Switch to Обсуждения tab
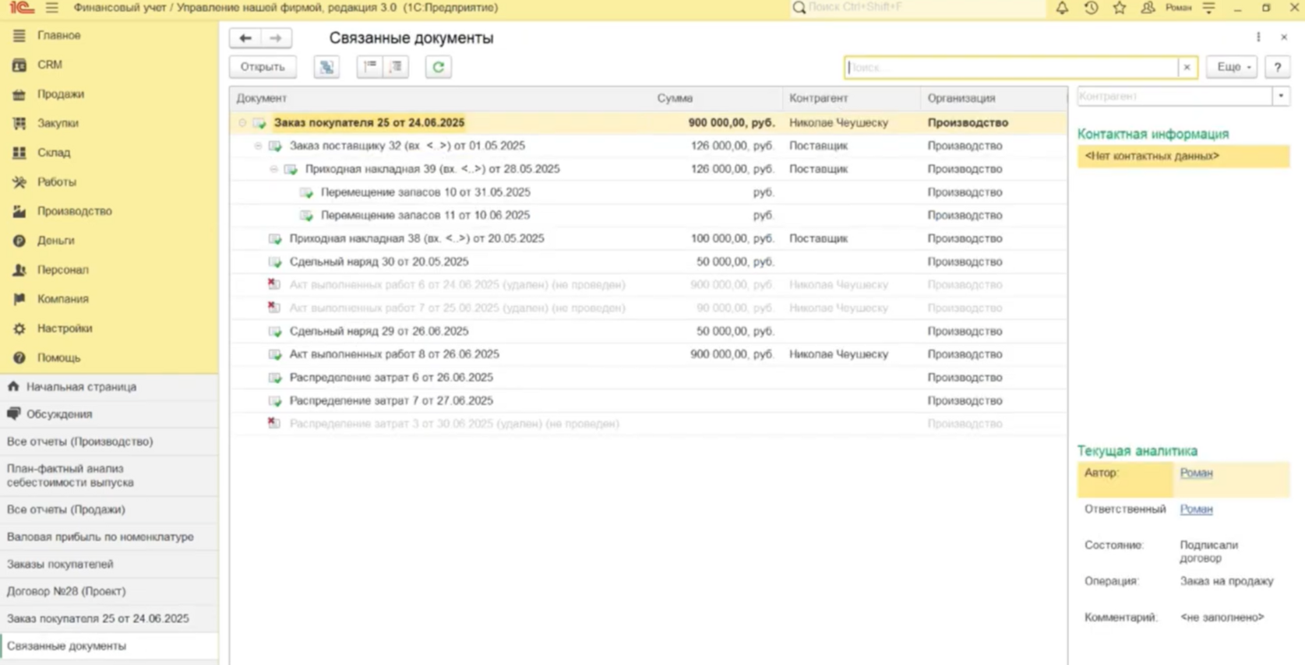 [x=109, y=414]
